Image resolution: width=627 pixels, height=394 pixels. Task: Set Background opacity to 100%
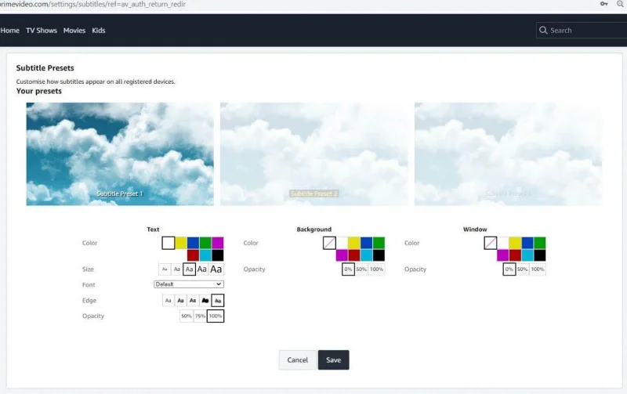pyautogui.click(x=377, y=269)
